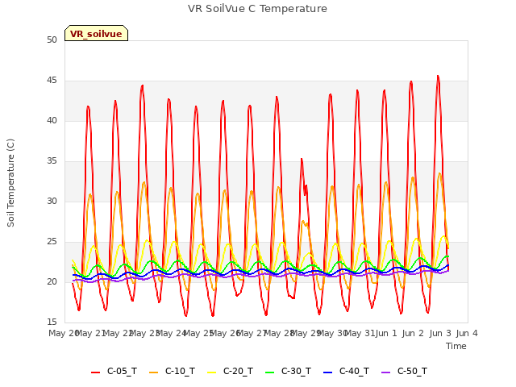Screen dimensions: 516x387
Task: Click the y-axis value 40
Action: pos(52,121)
